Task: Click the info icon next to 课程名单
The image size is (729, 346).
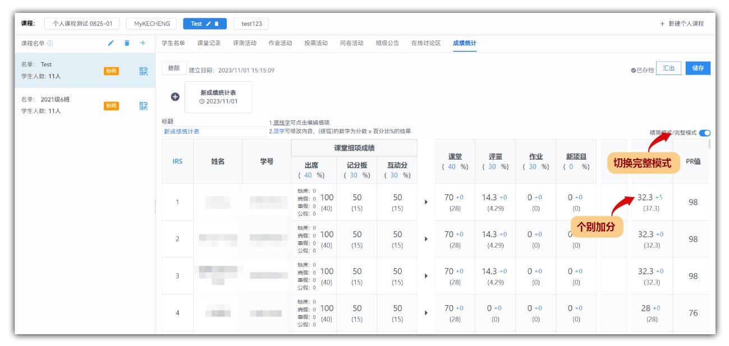Action: [x=51, y=43]
